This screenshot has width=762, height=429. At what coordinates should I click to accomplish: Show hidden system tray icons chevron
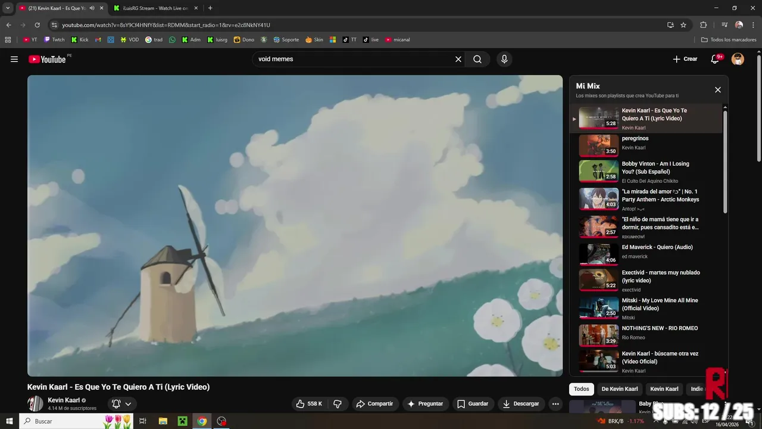(656, 421)
